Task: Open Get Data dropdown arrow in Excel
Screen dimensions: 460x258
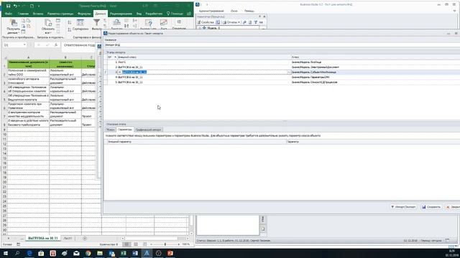Action: (x=19, y=33)
